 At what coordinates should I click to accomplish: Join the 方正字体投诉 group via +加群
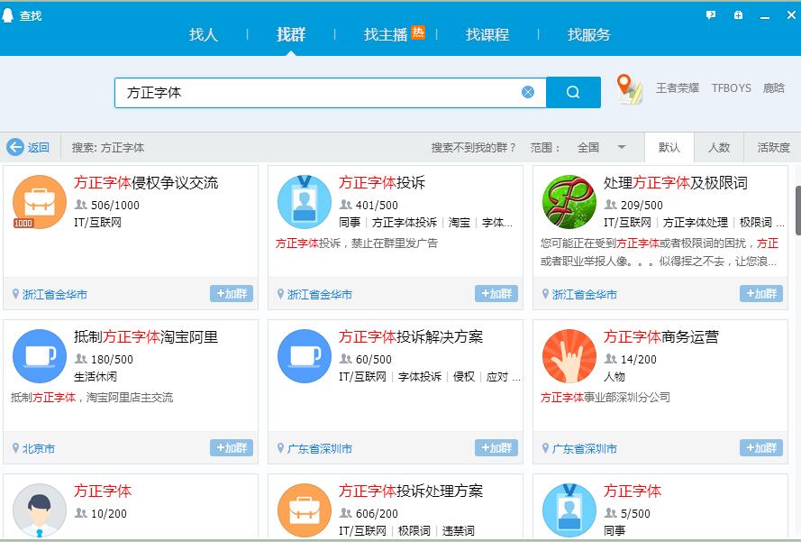click(496, 293)
